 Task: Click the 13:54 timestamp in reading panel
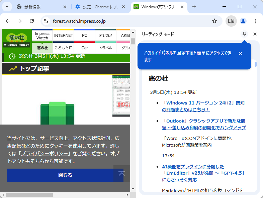(x=168, y=156)
